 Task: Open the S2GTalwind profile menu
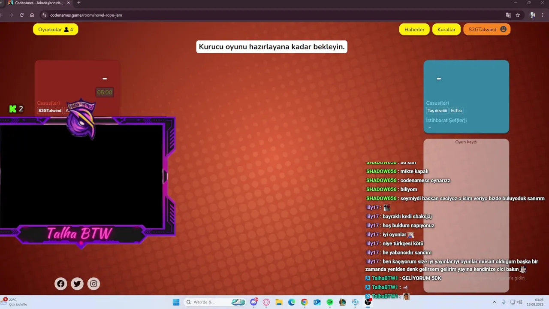click(487, 30)
